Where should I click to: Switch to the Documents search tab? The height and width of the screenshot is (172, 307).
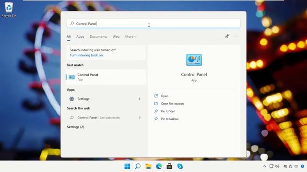[98, 37]
